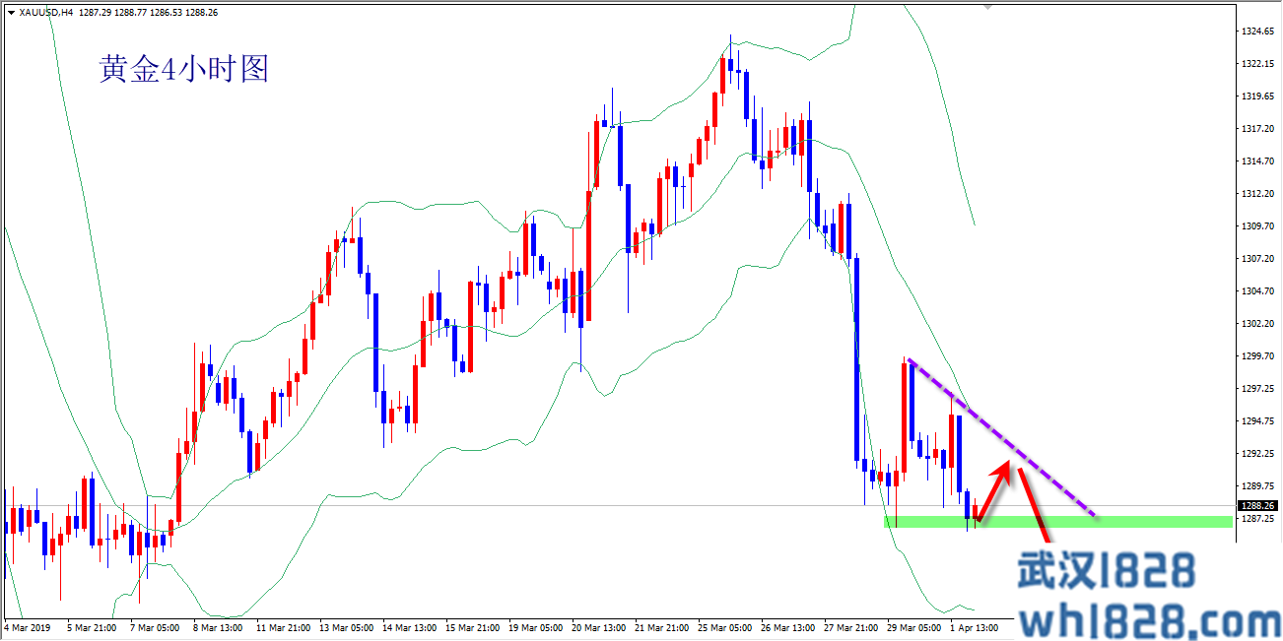Click the chart title label 黄金4小时图
The image size is (1283, 641).
(x=184, y=68)
